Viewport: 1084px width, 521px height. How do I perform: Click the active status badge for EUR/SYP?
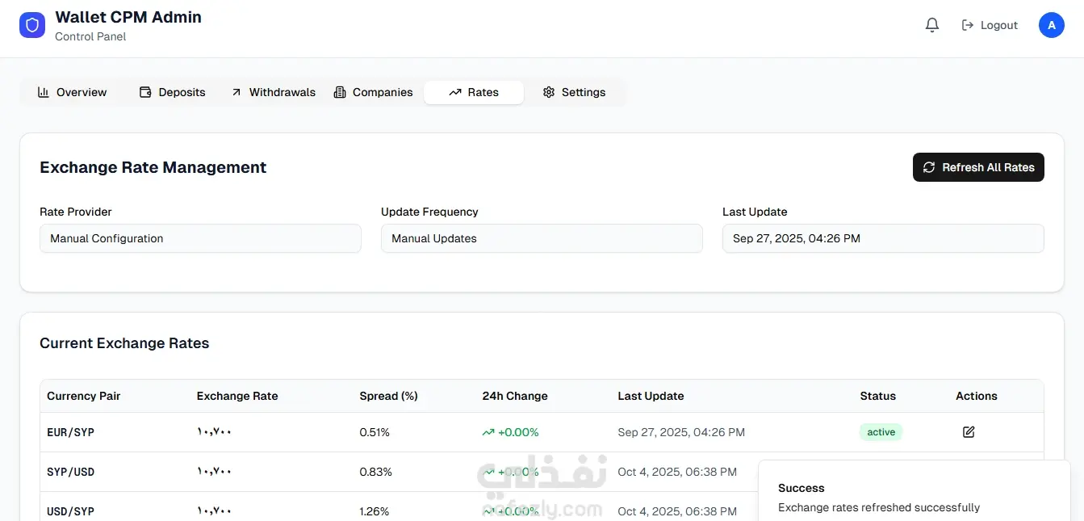click(x=881, y=432)
